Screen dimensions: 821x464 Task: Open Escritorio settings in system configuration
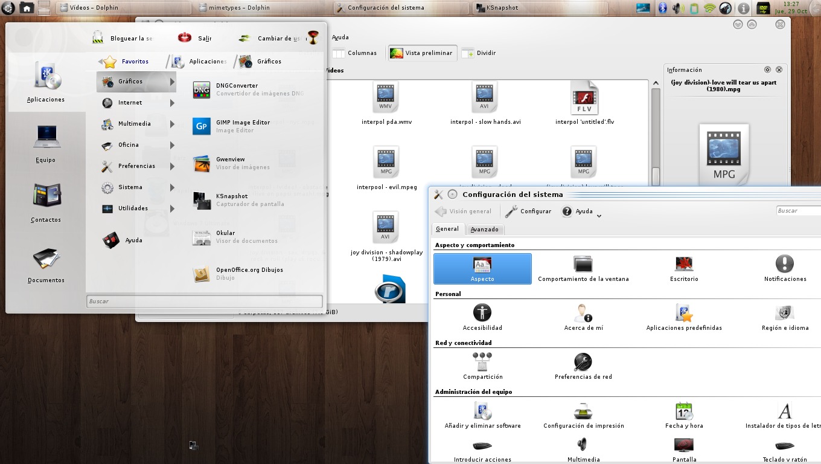point(684,269)
